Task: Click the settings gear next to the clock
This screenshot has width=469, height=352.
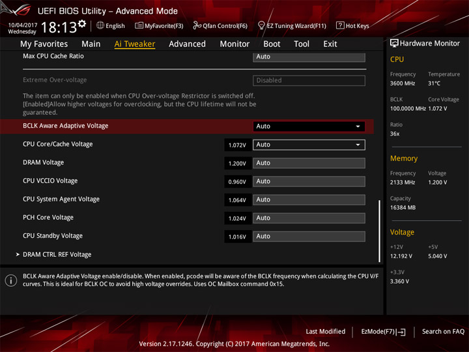Action: (x=82, y=24)
